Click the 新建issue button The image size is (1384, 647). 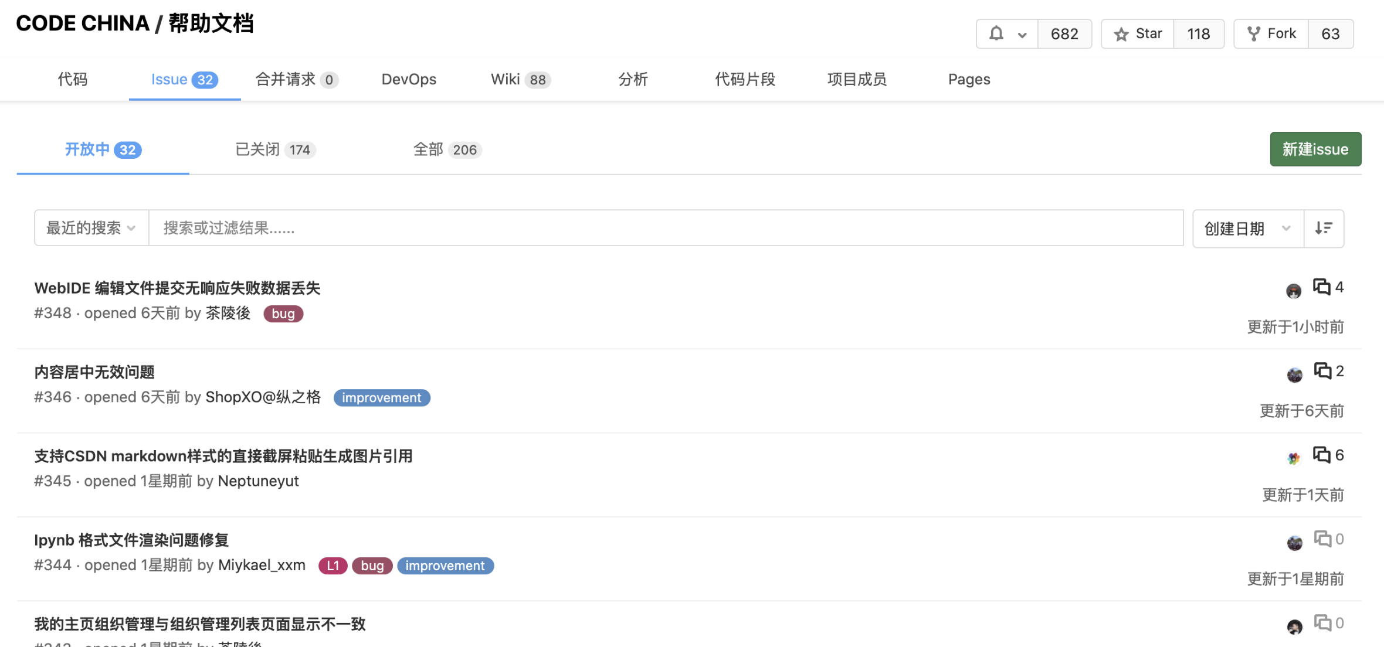click(x=1315, y=149)
